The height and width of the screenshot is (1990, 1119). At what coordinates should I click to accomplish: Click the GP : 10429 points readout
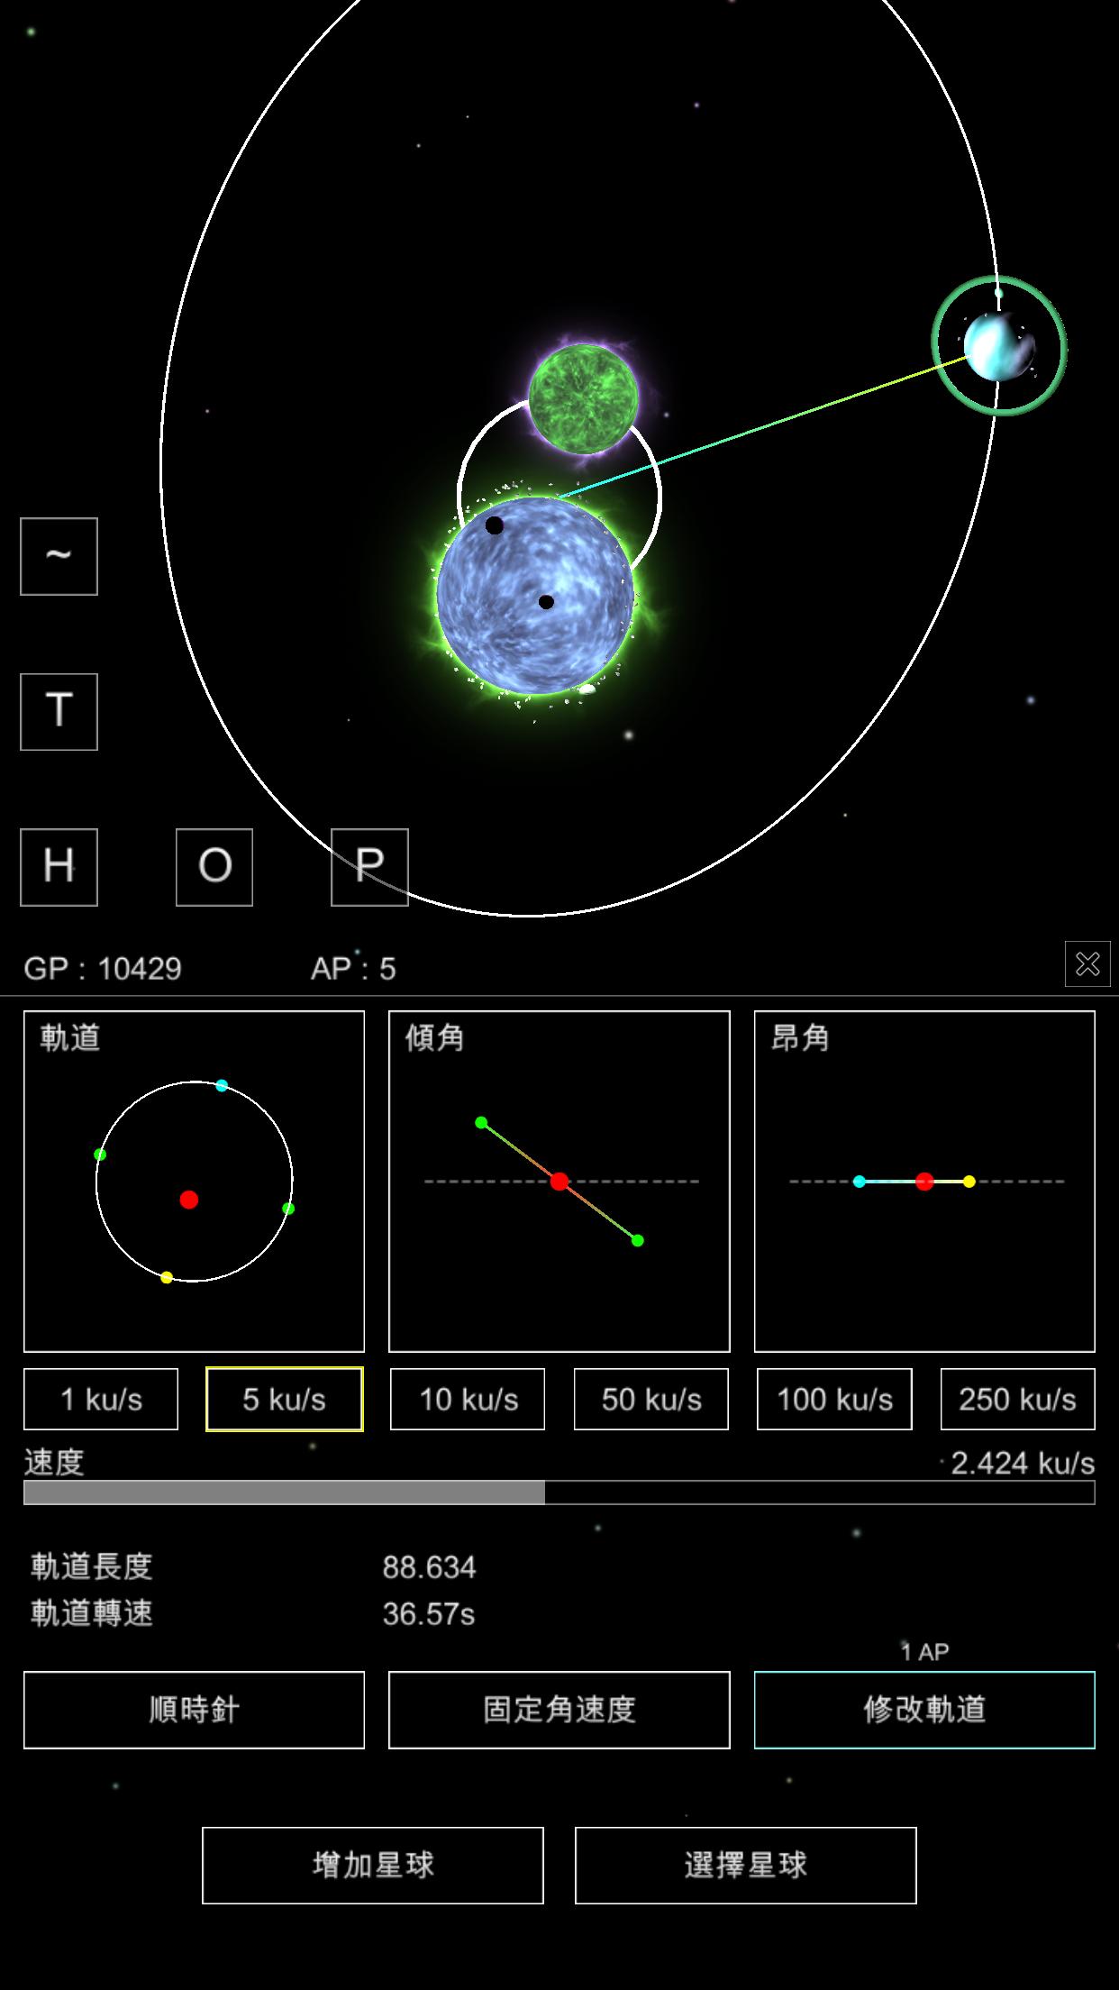coord(103,969)
